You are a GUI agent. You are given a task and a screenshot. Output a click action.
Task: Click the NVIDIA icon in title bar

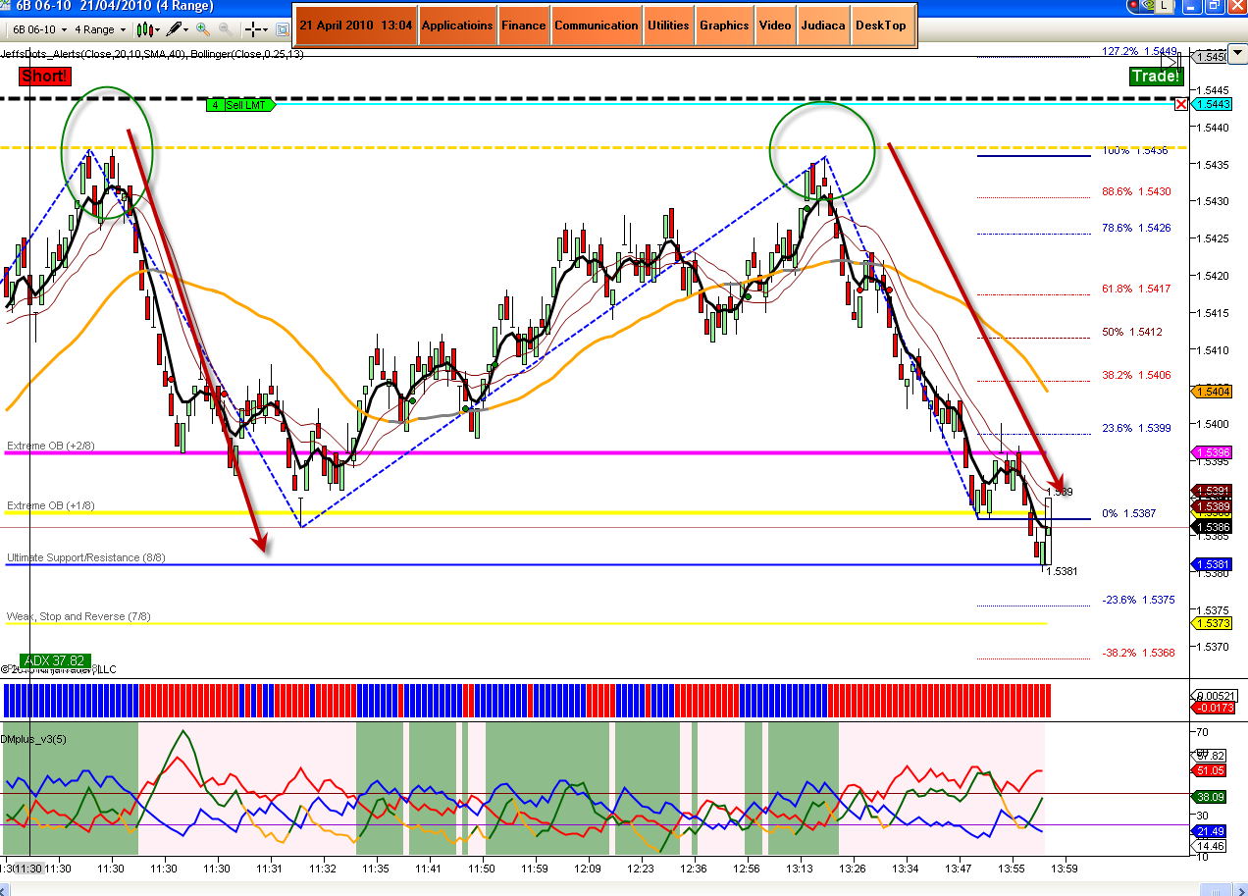point(1146,6)
